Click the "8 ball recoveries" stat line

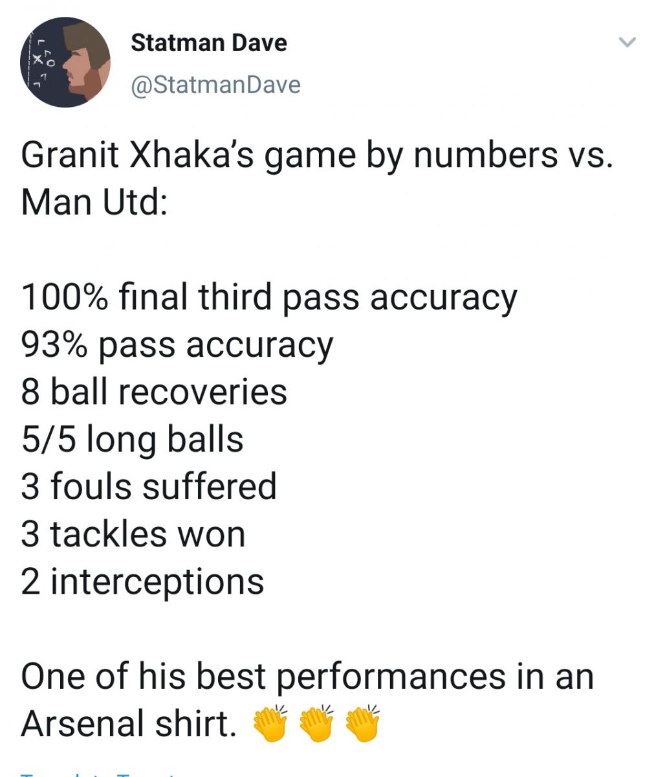154,392
